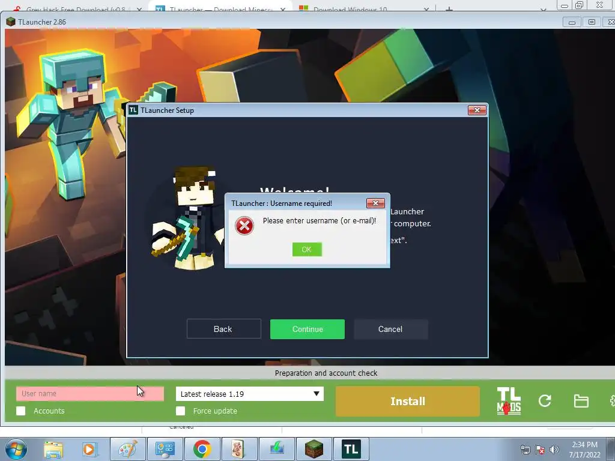Click Cancel in TLauncher Setup
Screen dimensions: 615x461
(390, 329)
